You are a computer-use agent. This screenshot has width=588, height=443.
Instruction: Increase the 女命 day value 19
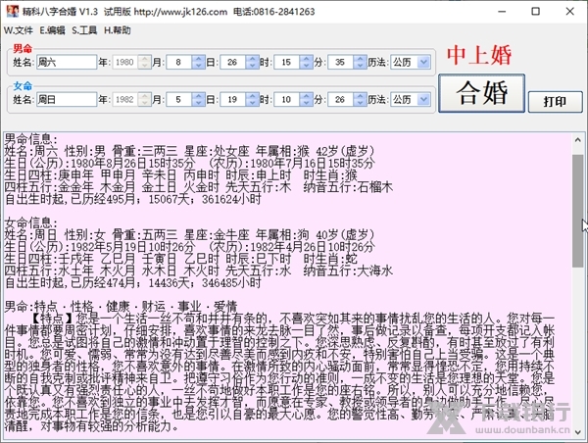tap(253, 96)
